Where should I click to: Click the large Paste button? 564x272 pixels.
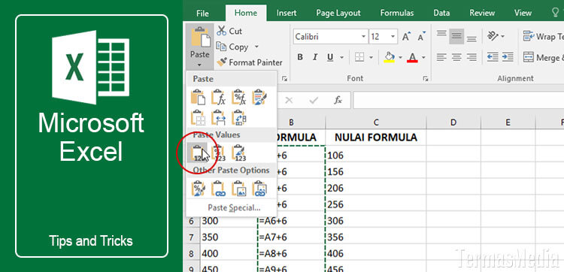[200, 47]
